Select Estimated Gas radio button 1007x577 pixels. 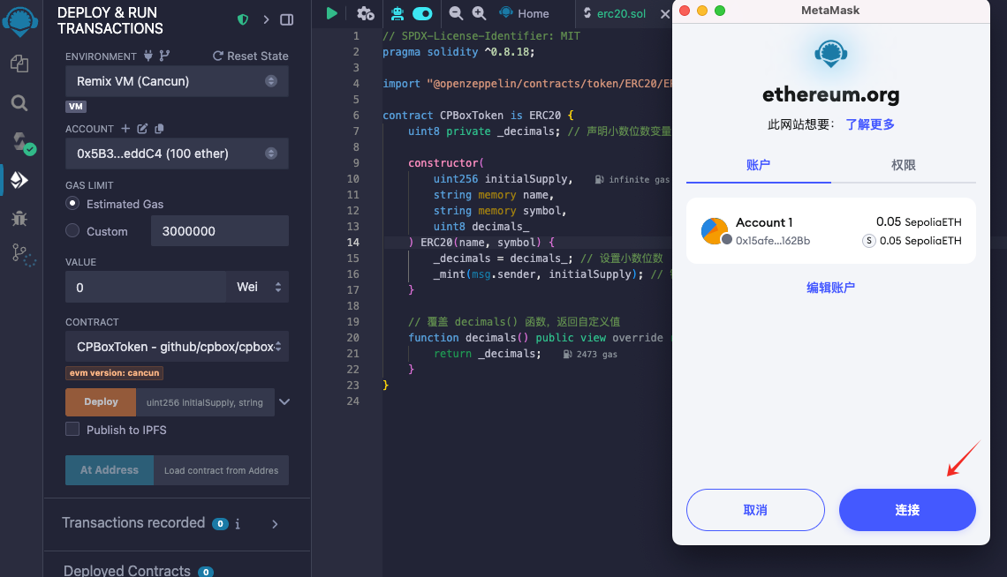[x=72, y=203]
